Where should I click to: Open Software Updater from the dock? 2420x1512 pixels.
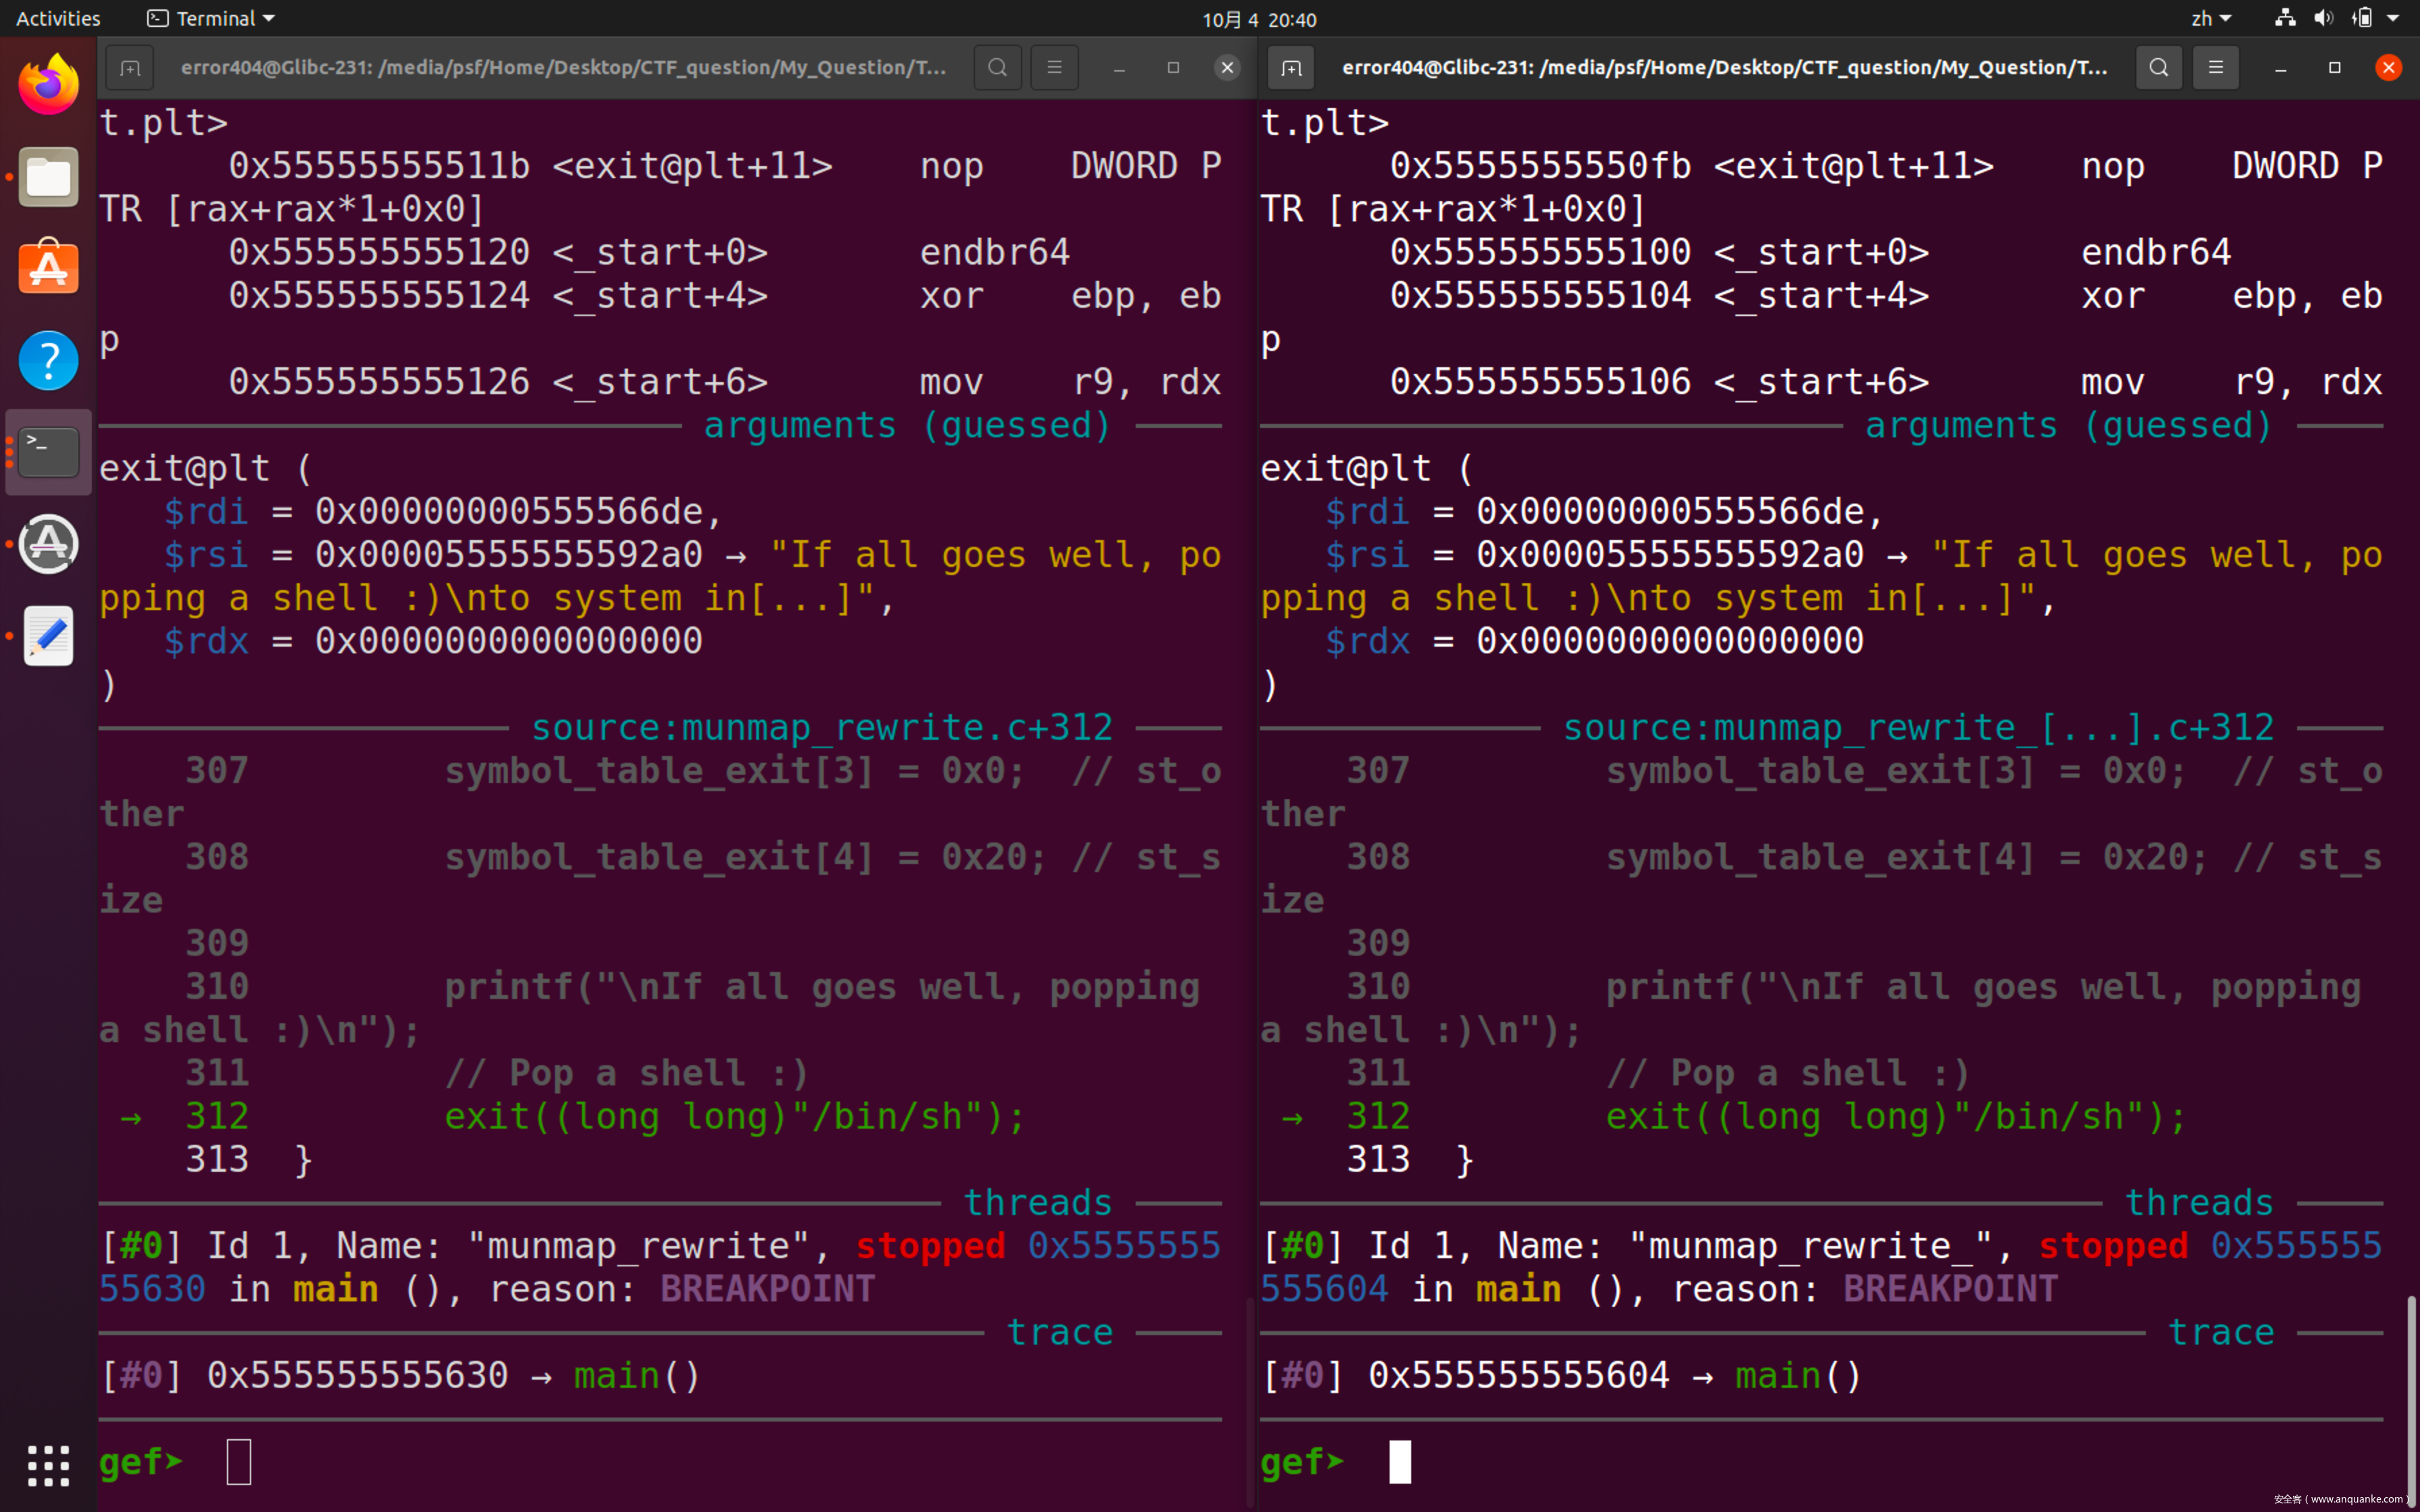point(48,544)
